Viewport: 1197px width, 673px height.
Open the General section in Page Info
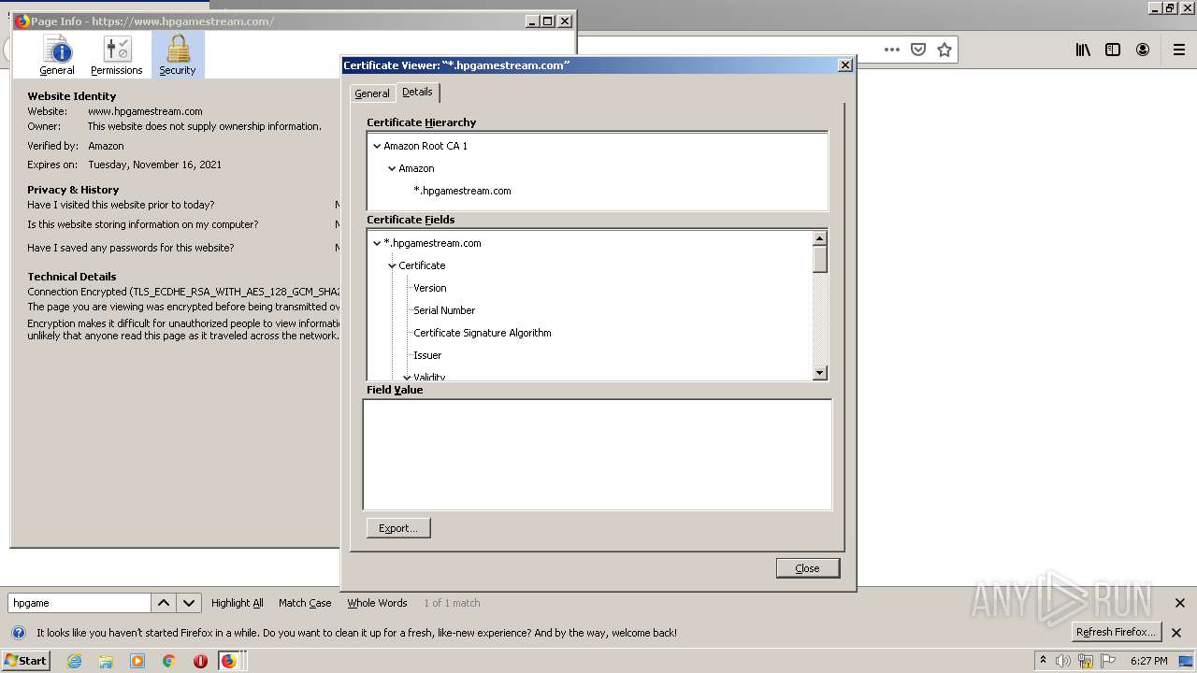(57, 55)
